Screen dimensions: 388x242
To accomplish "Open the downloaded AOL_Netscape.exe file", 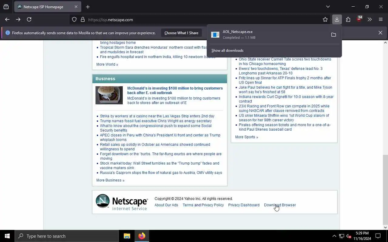I will pyautogui.click(x=267, y=34).
